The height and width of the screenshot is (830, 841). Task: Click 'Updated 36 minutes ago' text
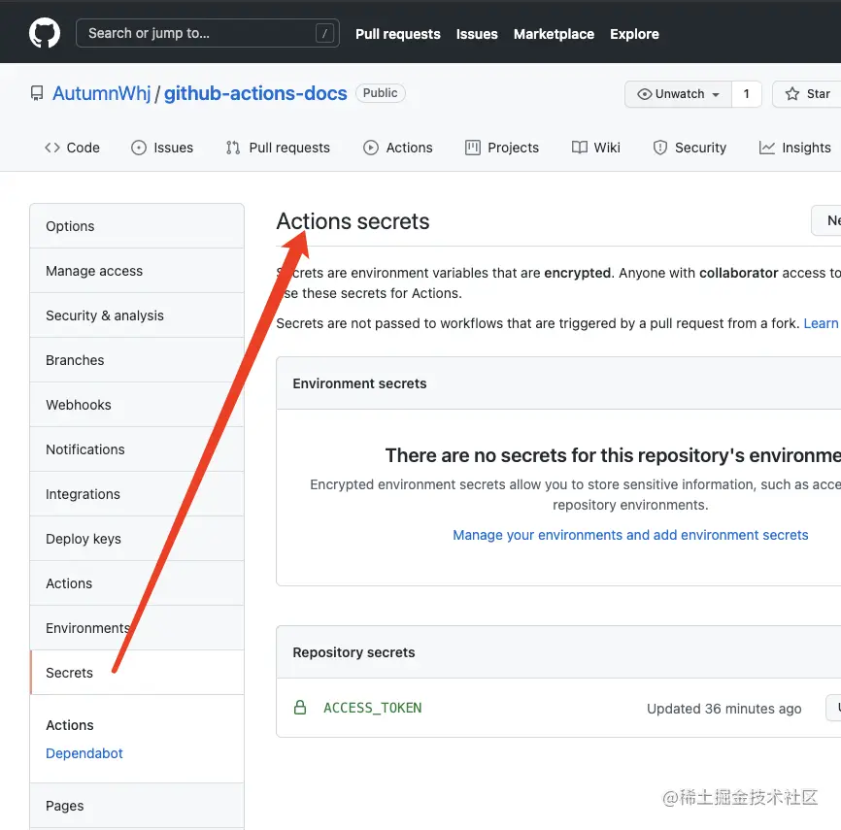(724, 709)
